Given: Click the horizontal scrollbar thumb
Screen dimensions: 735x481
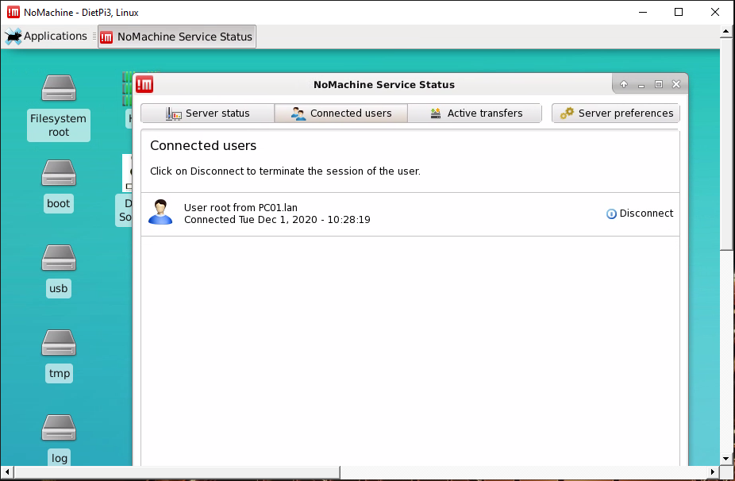Looking at the screenshot, I should click(x=177, y=471).
